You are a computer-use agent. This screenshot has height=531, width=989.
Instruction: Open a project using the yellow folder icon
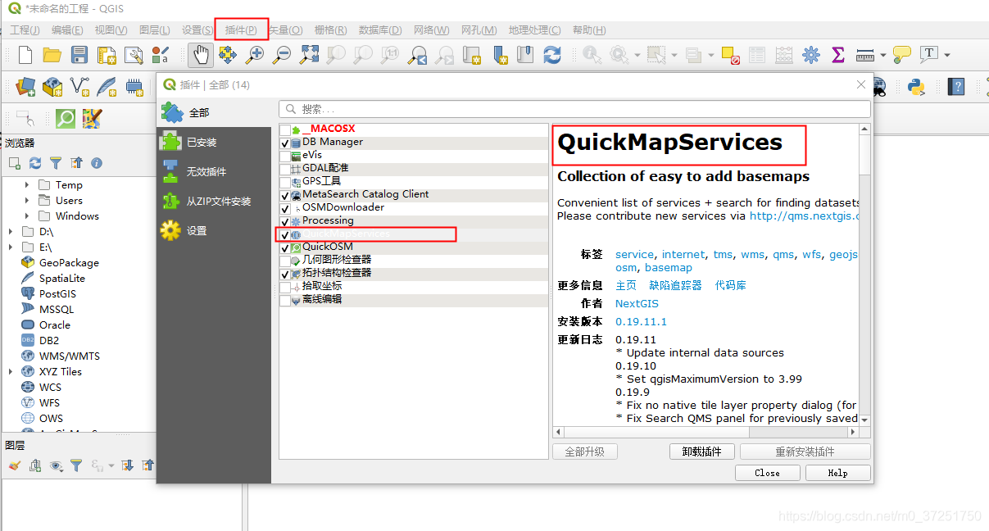52,55
